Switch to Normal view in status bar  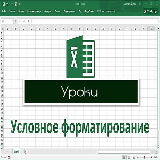coord(124,157)
